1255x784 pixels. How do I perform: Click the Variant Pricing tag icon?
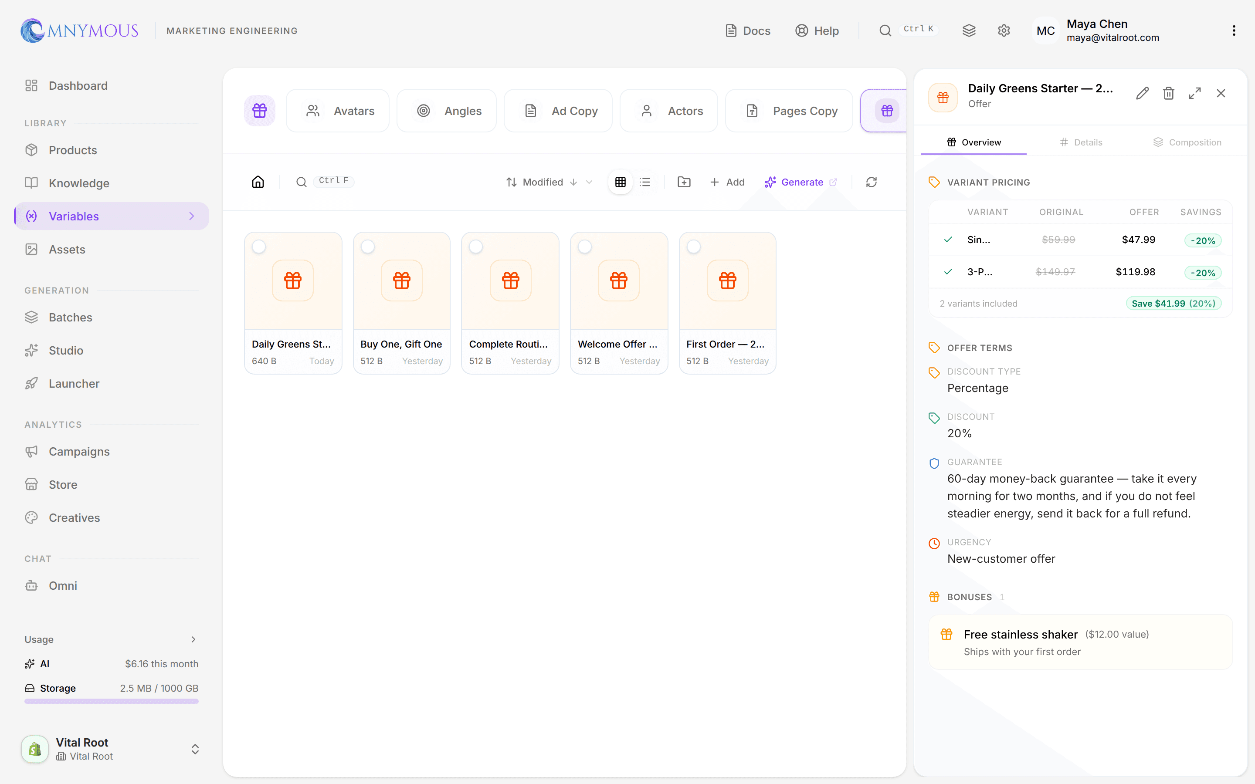click(x=934, y=182)
